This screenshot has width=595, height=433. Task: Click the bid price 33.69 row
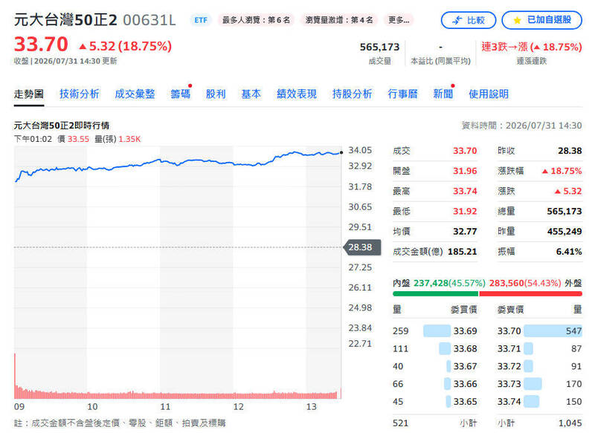pos(435,331)
